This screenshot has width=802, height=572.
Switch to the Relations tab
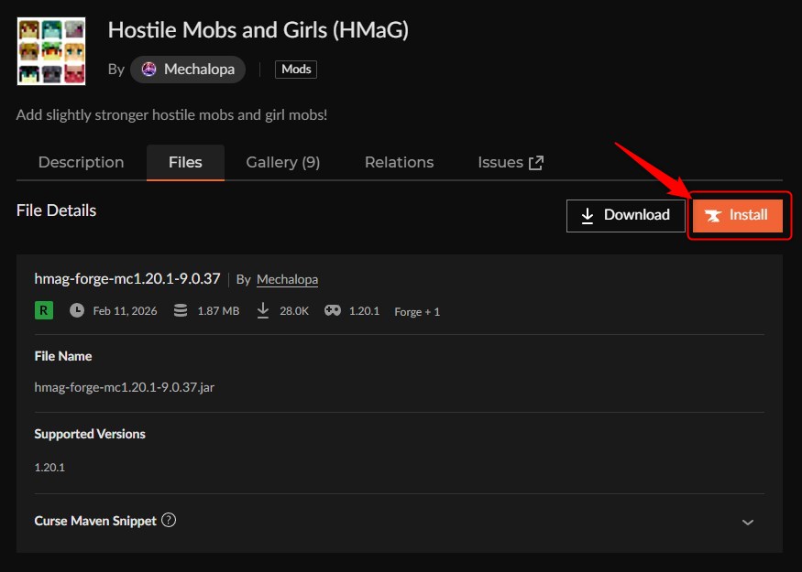399,162
